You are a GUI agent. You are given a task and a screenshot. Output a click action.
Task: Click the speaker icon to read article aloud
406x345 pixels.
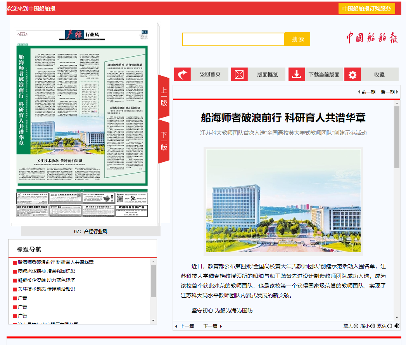tap(397, 326)
